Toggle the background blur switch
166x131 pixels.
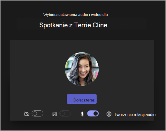click(65, 114)
